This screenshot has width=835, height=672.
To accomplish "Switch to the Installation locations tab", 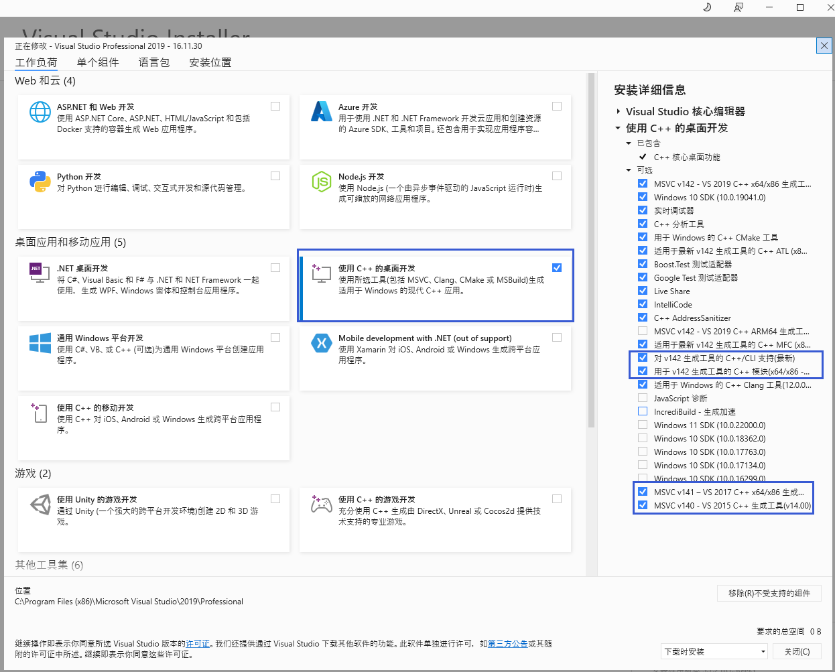I will coord(210,62).
